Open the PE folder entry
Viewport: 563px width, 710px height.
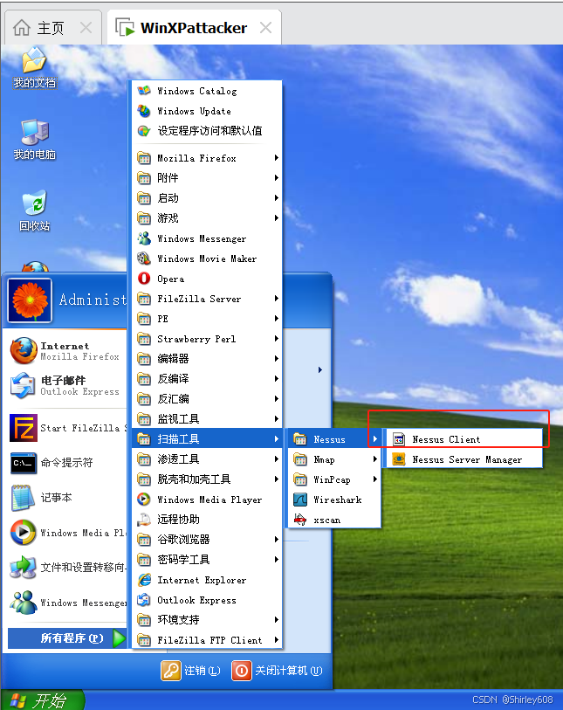point(207,319)
